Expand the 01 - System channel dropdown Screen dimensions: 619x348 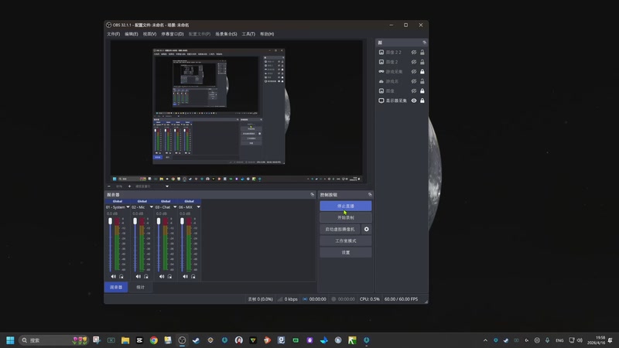pyautogui.click(x=128, y=207)
